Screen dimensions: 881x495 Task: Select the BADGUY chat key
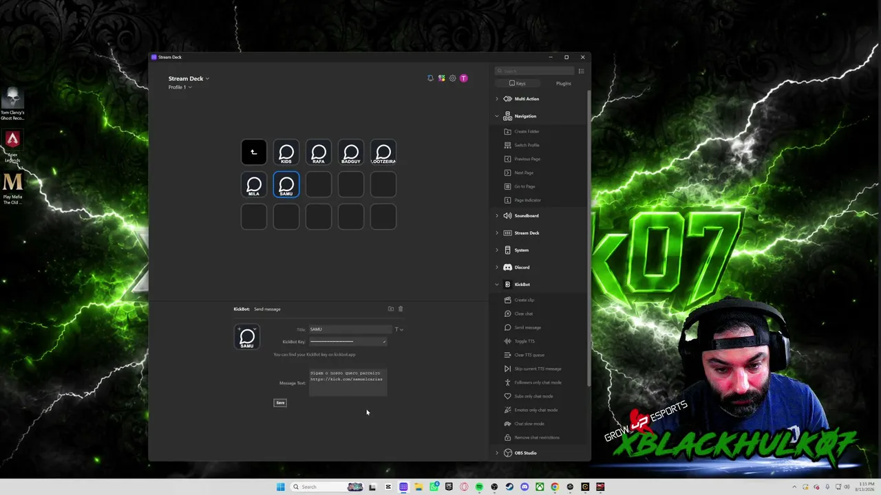point(351,153)
